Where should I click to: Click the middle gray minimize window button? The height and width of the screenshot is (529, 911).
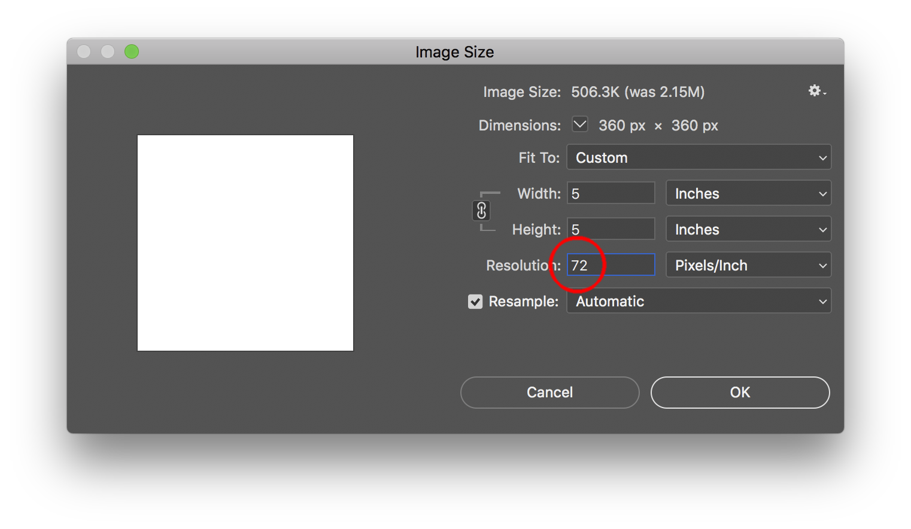(x=108, y=52)
